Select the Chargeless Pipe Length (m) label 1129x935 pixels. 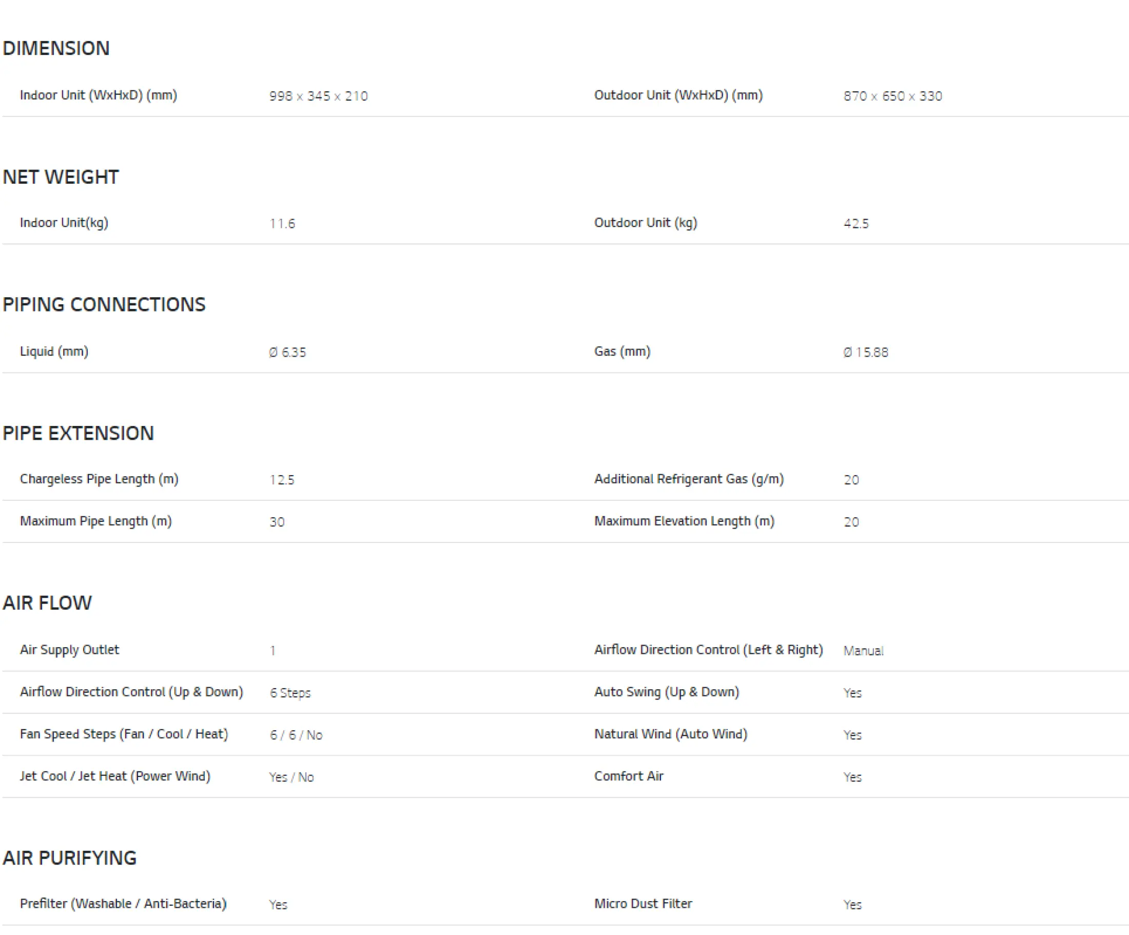(99, 478)
